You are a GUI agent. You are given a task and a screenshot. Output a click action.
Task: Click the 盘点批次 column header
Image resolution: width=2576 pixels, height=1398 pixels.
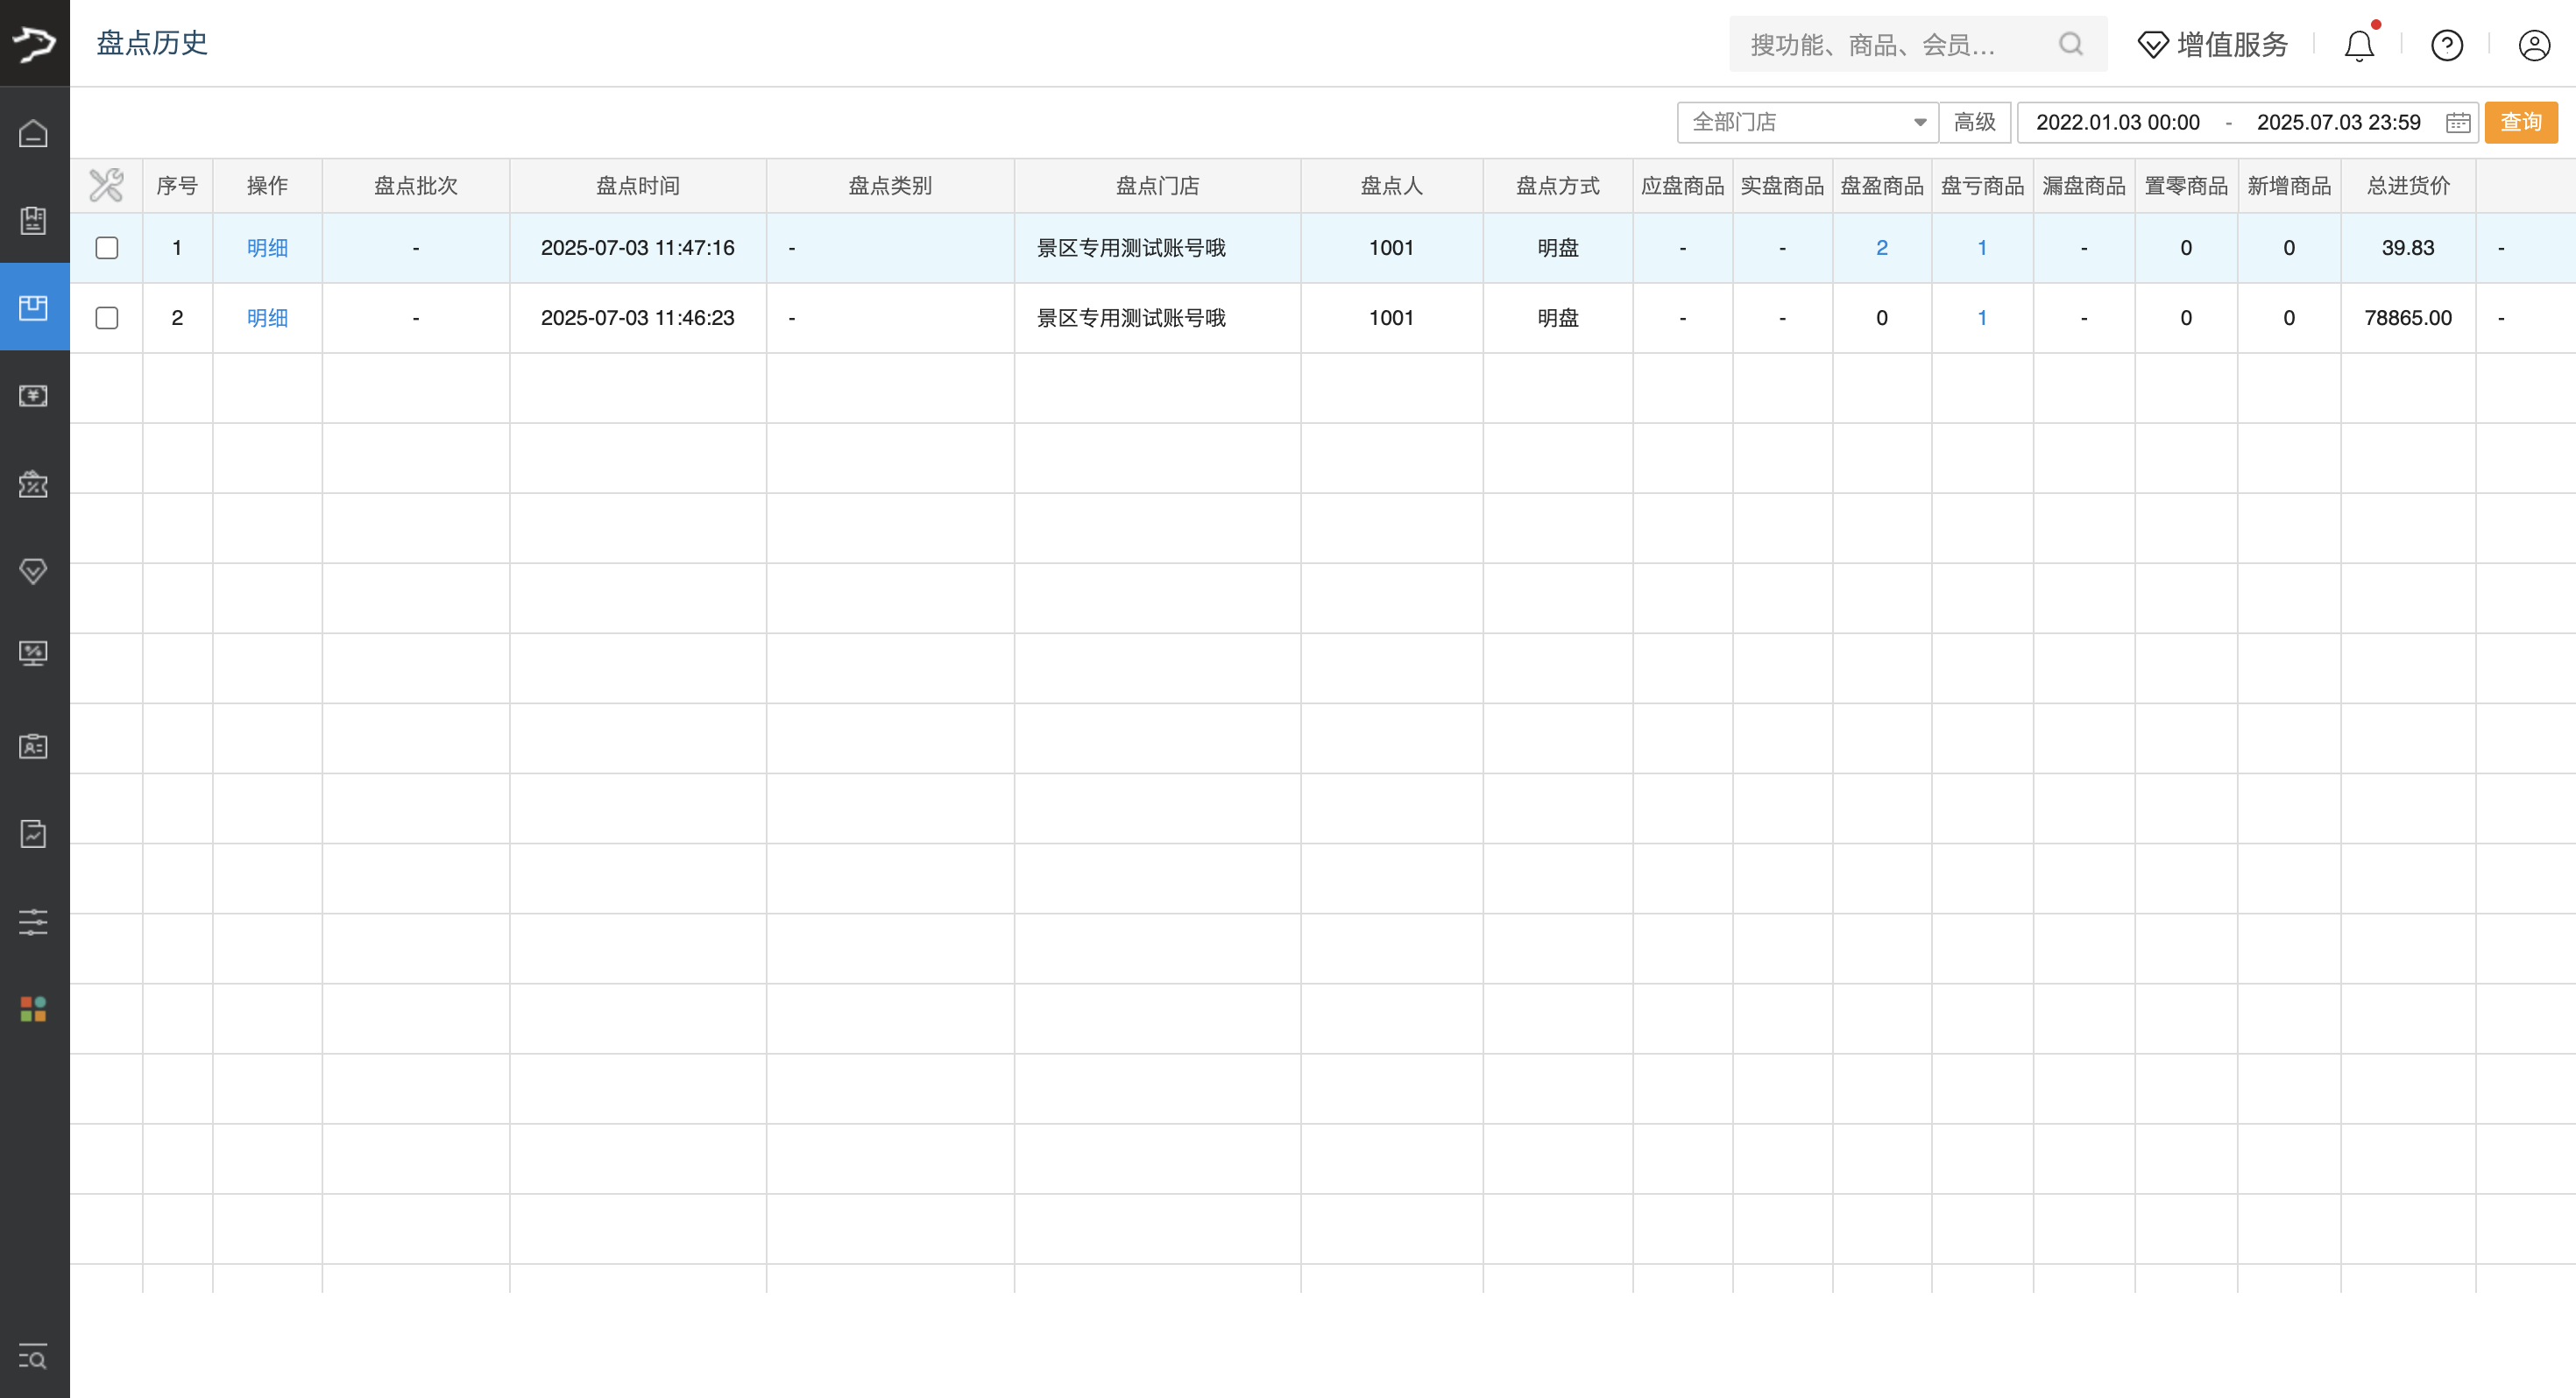(x=416, y=186)
